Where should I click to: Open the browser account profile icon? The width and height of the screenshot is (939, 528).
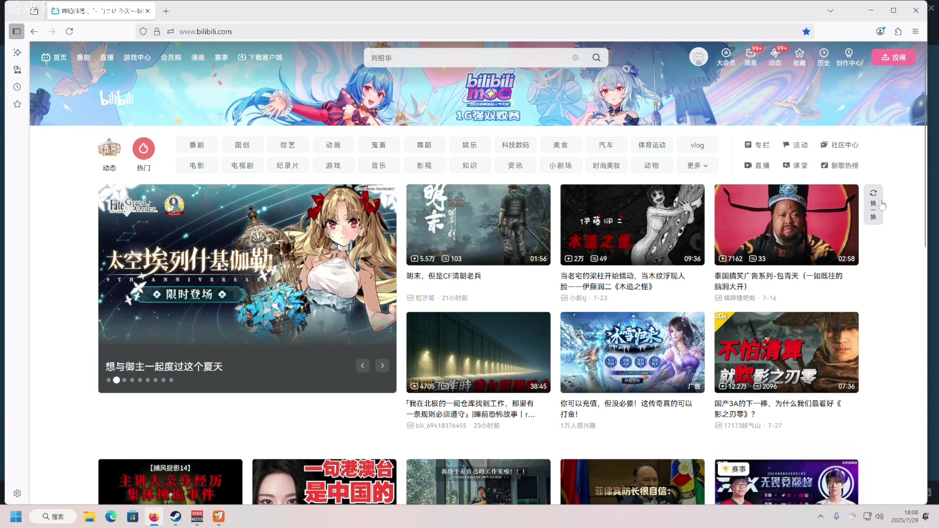tap(880, 31)
